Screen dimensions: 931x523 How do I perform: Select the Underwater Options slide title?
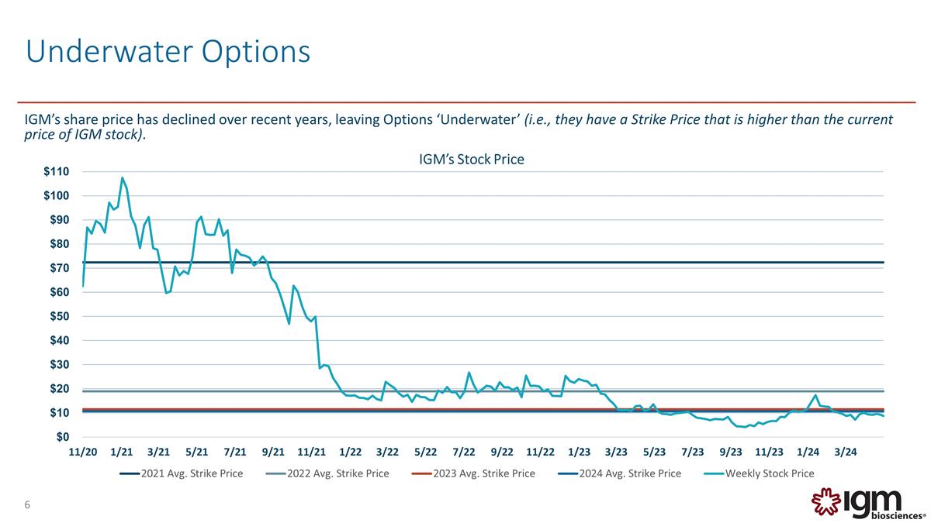pos(168,52)
